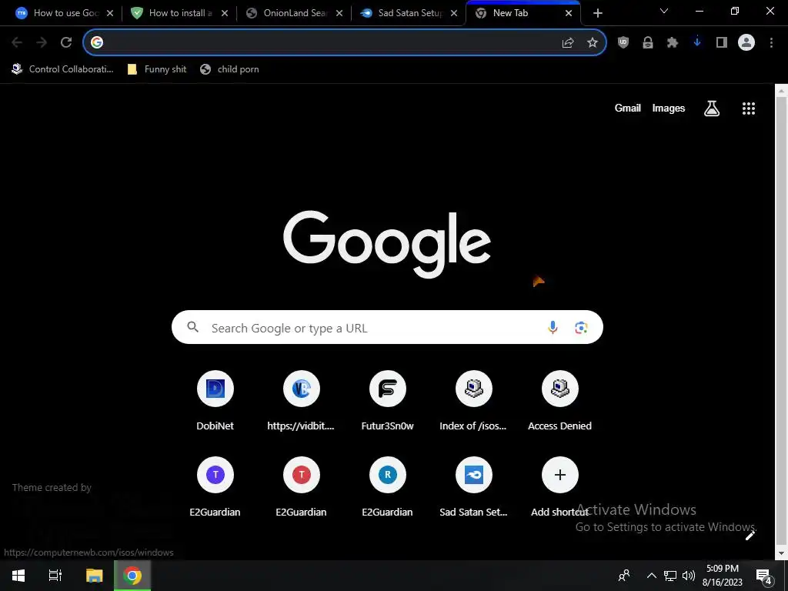Image resolution: width=788 pixels, height=591 pixels.
Task: Reload the current page
Action: 66,43
